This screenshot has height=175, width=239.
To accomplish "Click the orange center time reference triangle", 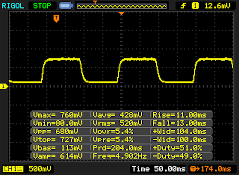I will 121,13.
